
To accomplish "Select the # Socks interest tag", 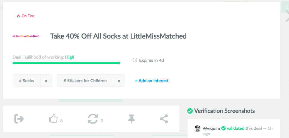I will point(26,81).
